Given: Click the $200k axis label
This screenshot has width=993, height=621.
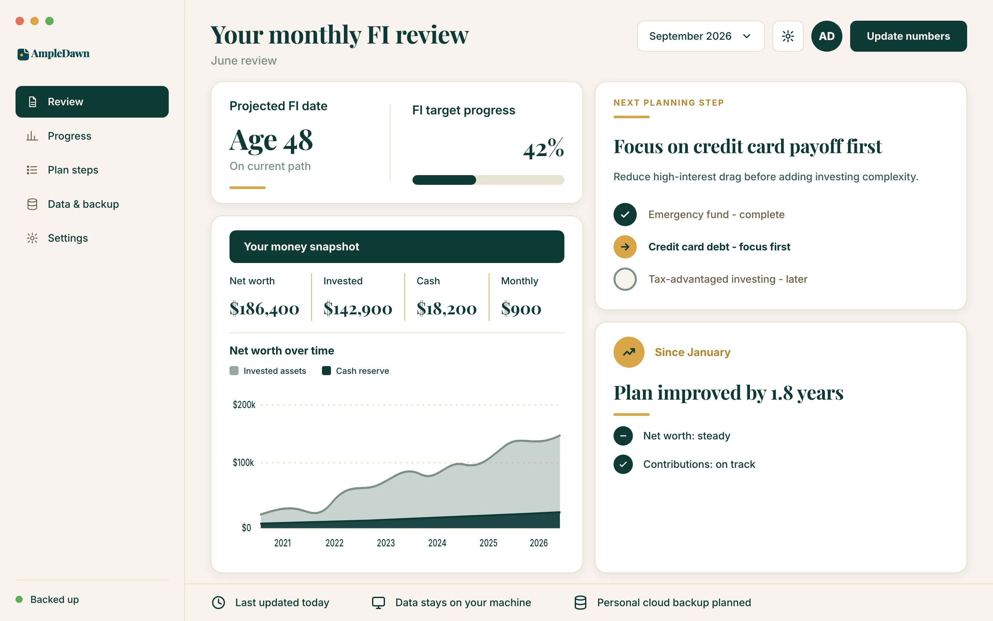Looking at the screenshot, I should [244, 405].
